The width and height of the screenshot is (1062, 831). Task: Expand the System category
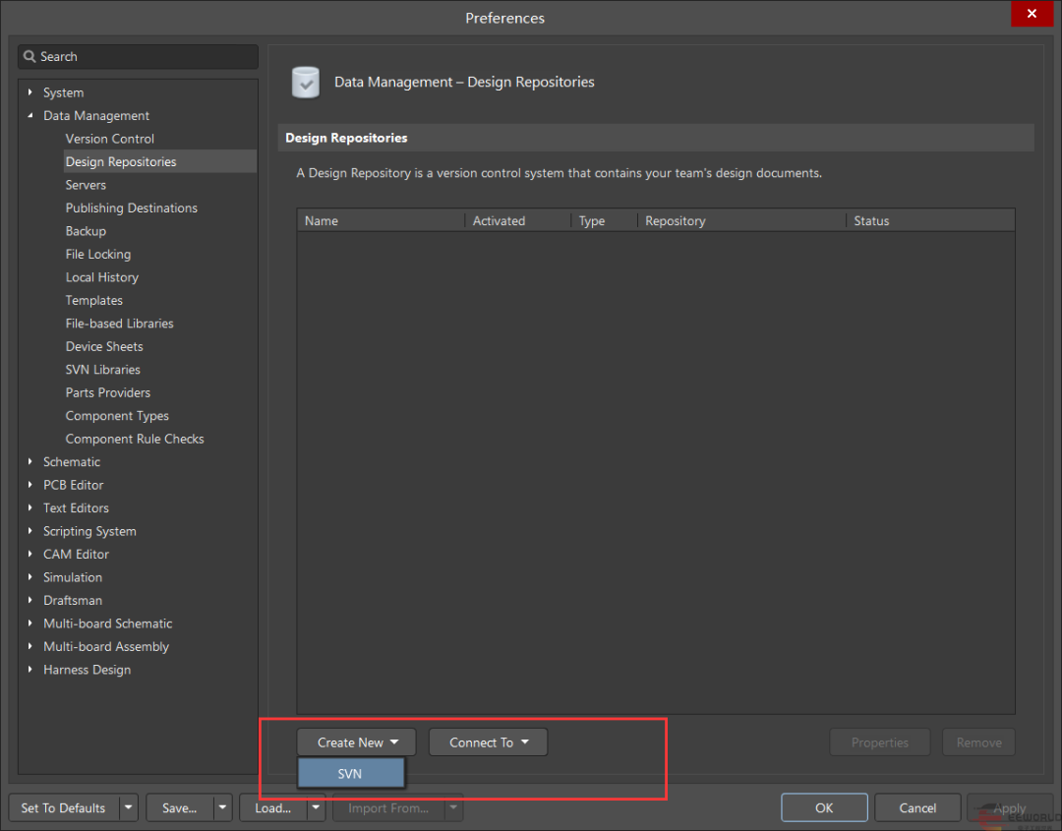(x=29, y=92)
